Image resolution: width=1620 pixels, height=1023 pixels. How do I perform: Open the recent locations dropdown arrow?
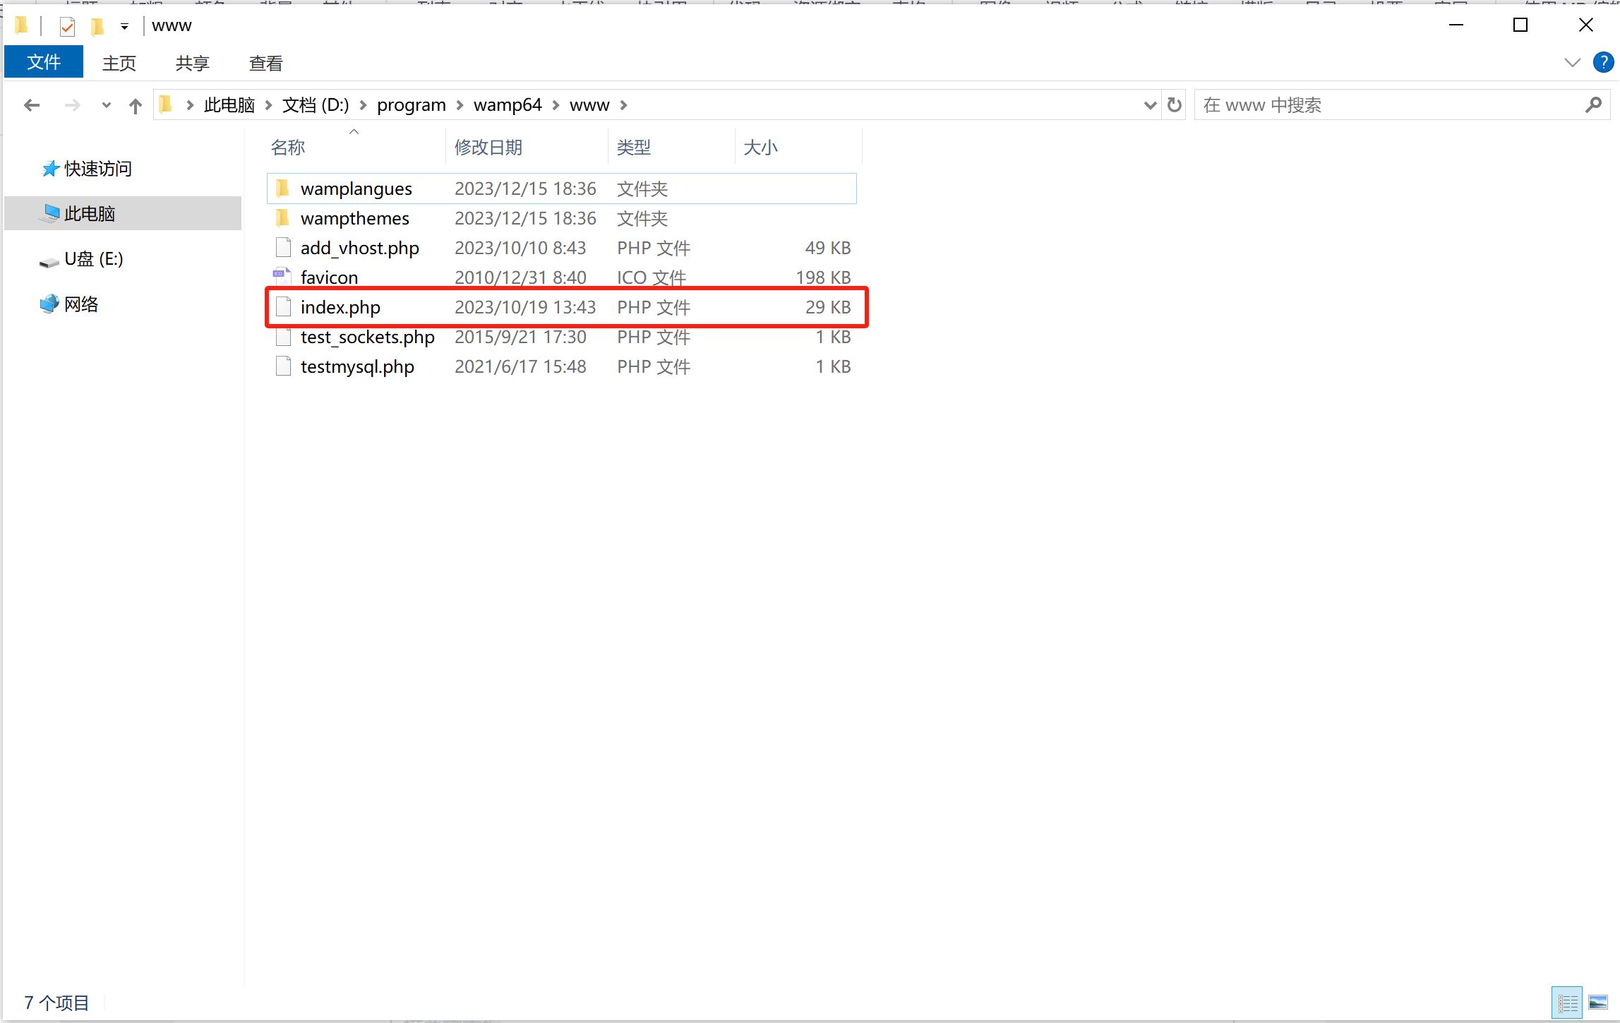pyautogui.click(x=106, y=105)
